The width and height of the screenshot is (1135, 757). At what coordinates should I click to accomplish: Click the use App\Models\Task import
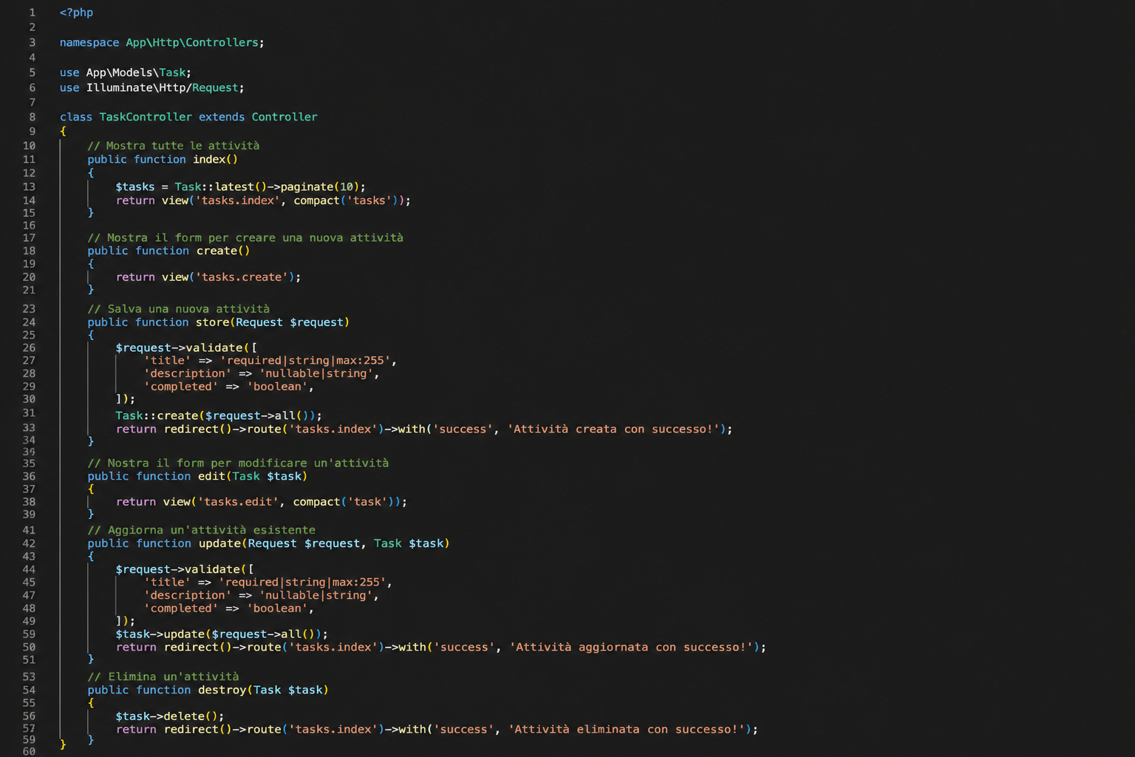(126, 72)
